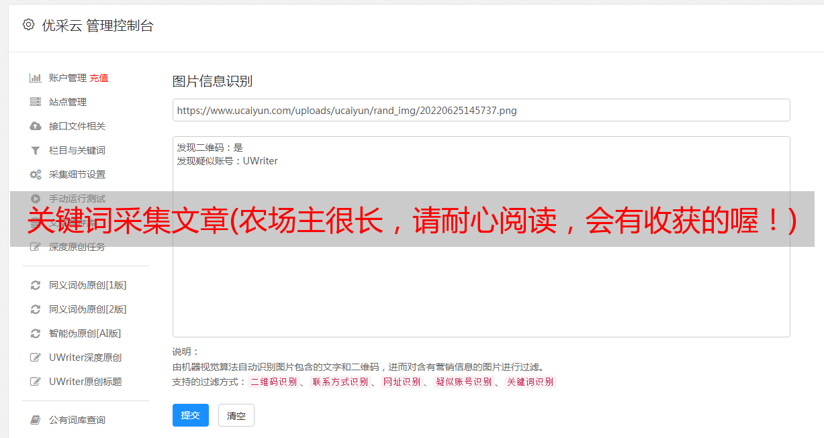Select 深度原创任务 sidebar entry
Image resolution: width=824 pixels, height=438 pixels.
(x=77, y=247)
